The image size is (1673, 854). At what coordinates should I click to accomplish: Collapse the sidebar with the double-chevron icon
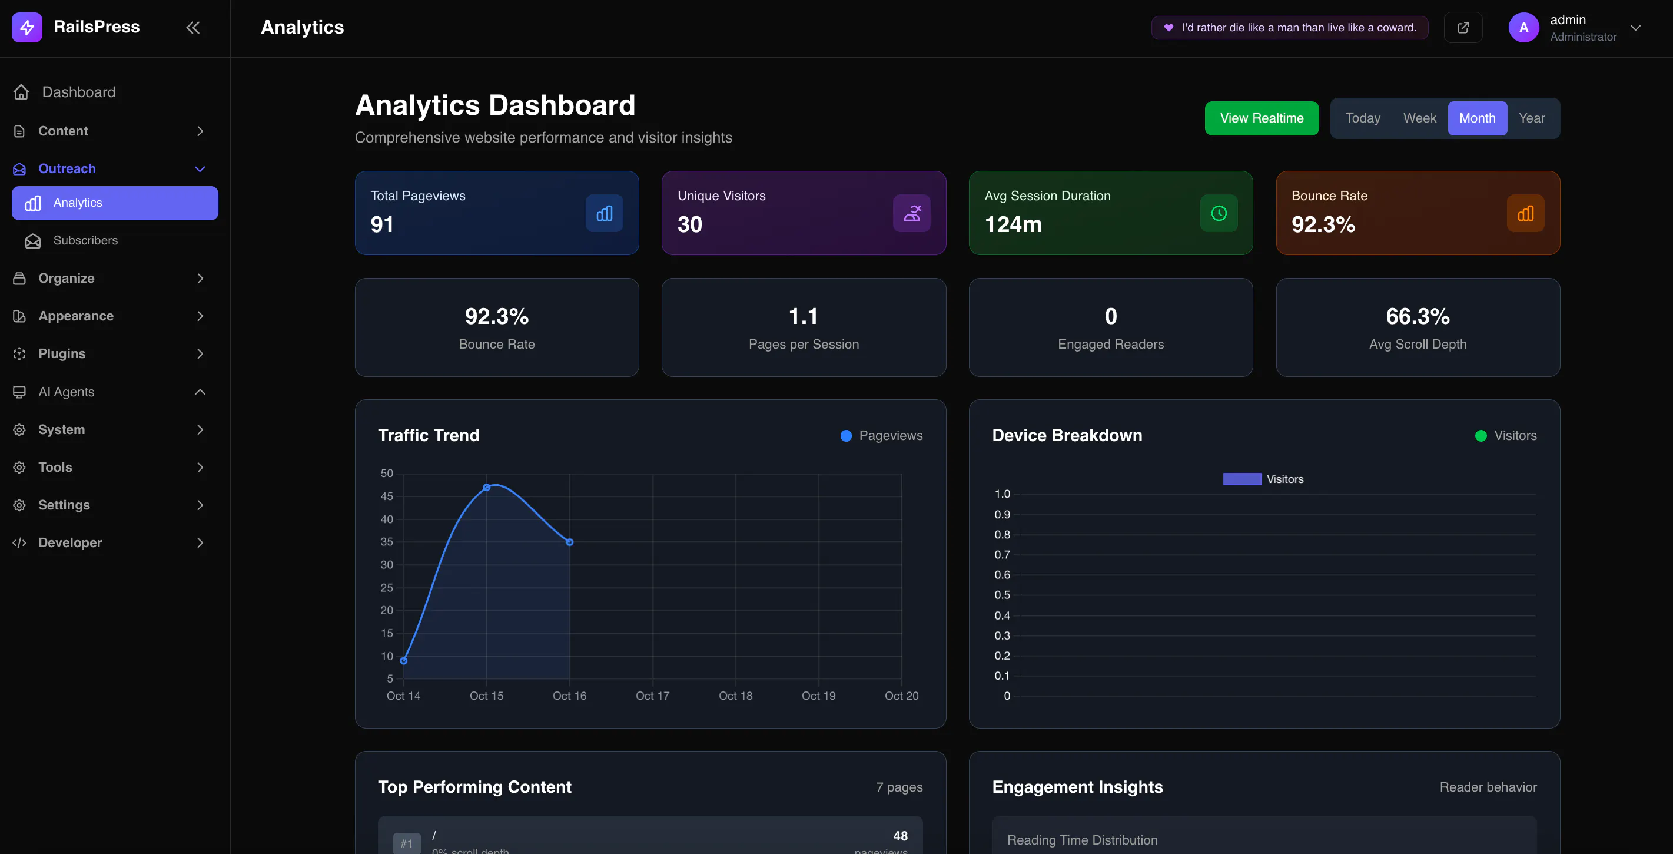tap(193, 27)
